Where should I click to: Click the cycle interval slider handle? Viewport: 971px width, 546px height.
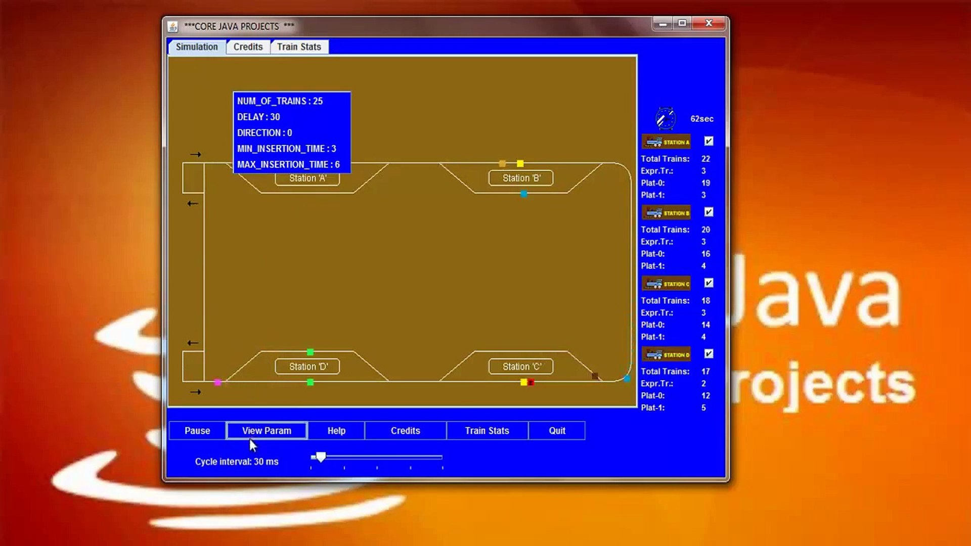[x=321, y=457]
